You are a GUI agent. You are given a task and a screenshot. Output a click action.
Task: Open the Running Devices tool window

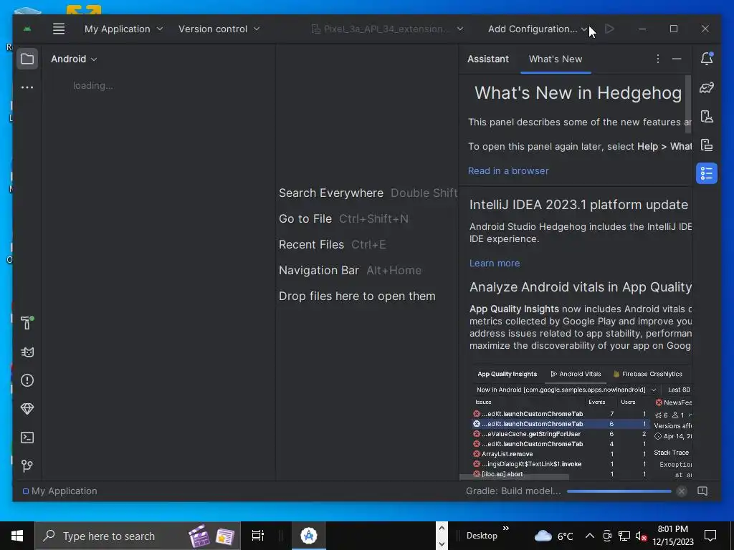[707, 145]
